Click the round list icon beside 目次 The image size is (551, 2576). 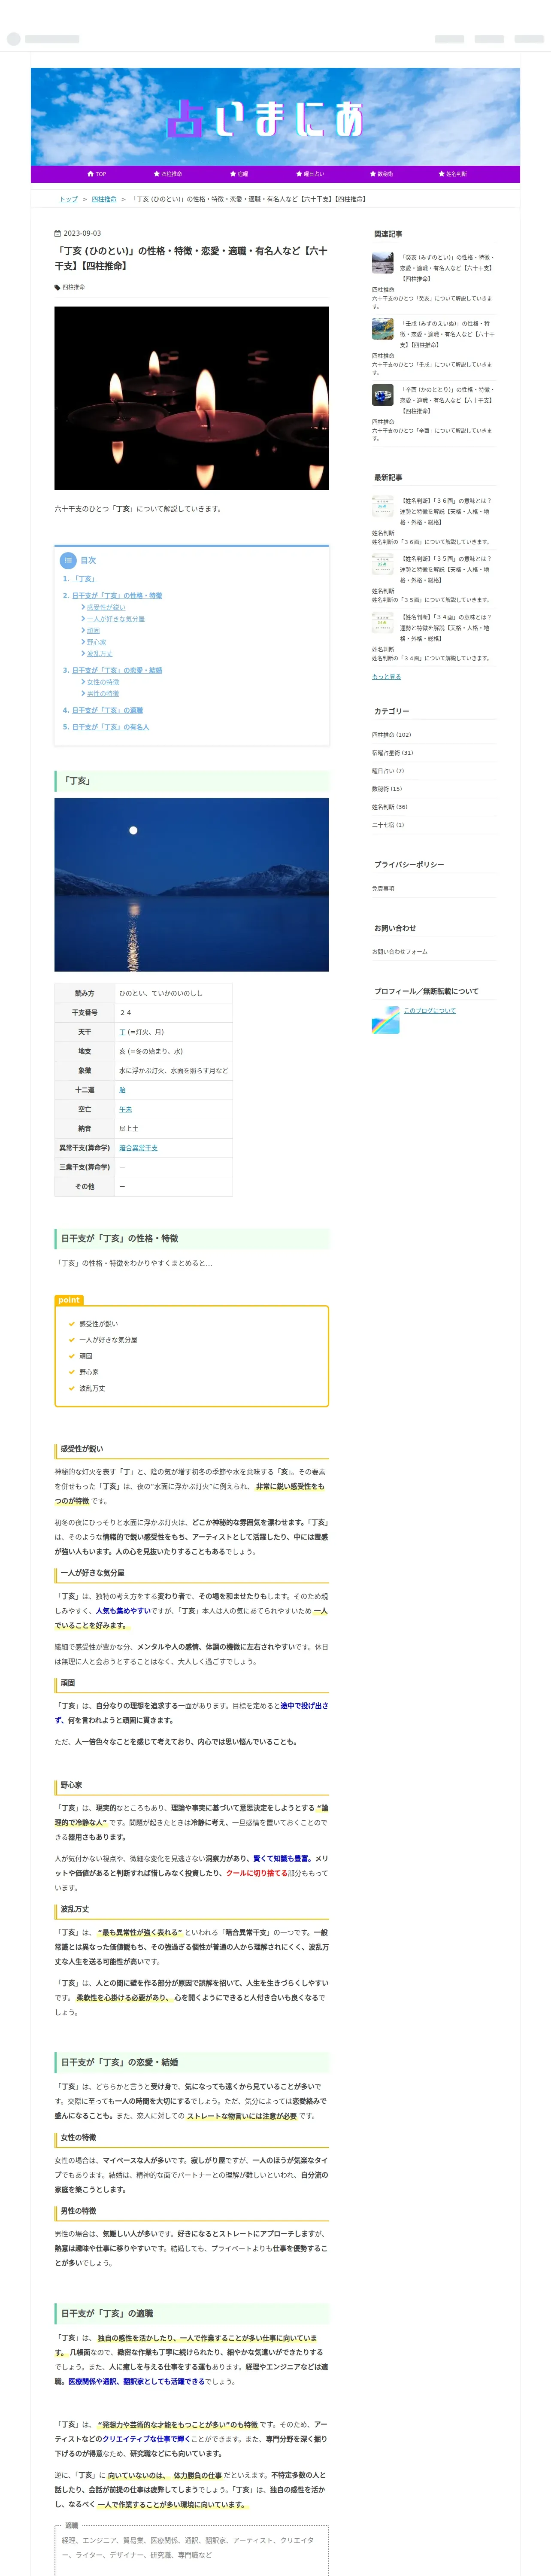pos(68,561)
